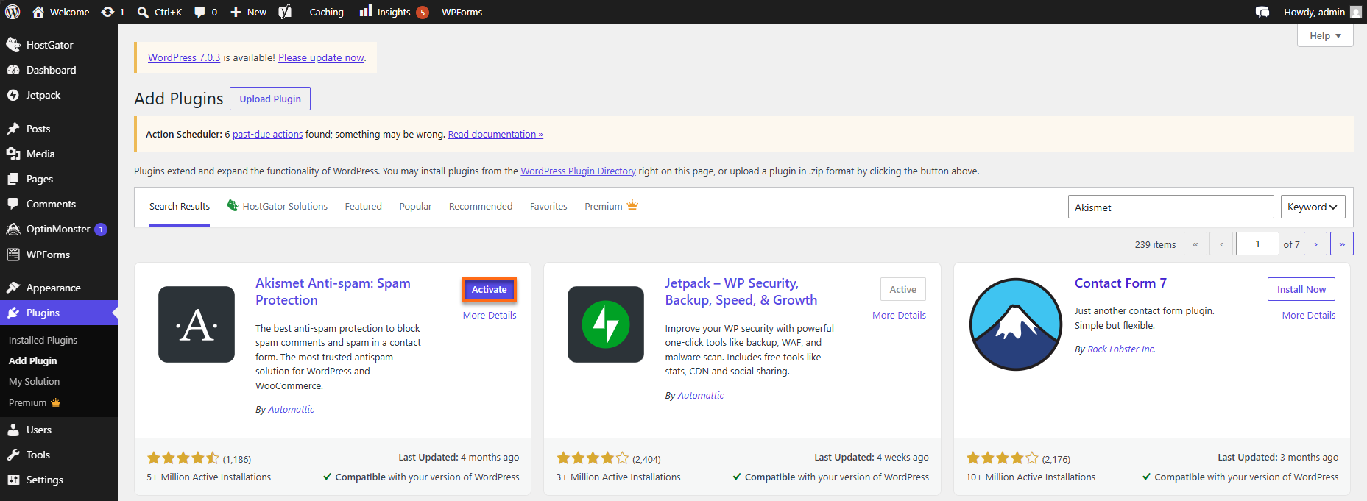Click Upload Plugin button

(270, 99)
